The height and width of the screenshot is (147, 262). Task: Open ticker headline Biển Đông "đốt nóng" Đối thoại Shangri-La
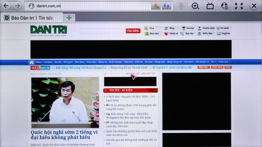[81, 68]
